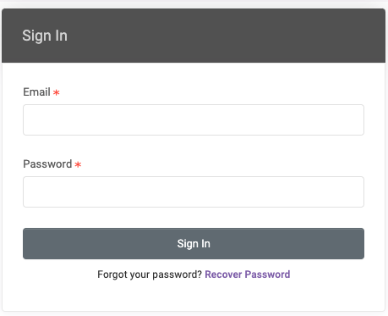Click the required marker after Email label
388x316 pixels.
[57, 92]
